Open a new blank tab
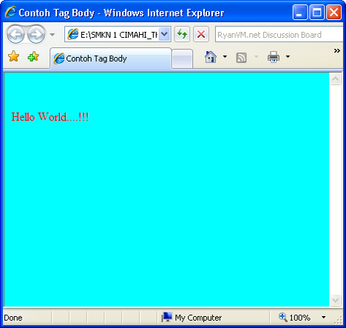The width and height of the screenshot is (346, 328). [182, 58]
